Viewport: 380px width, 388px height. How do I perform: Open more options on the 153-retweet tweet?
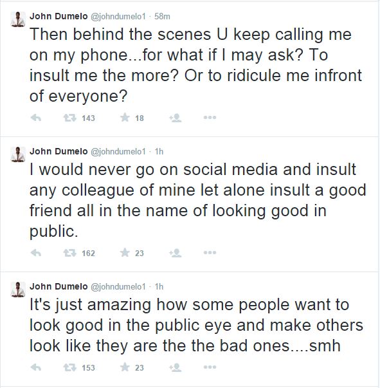click(210, 367)
